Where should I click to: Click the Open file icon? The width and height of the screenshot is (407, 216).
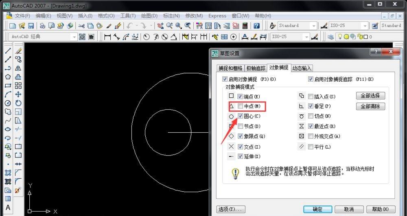(x=22, y=26)
